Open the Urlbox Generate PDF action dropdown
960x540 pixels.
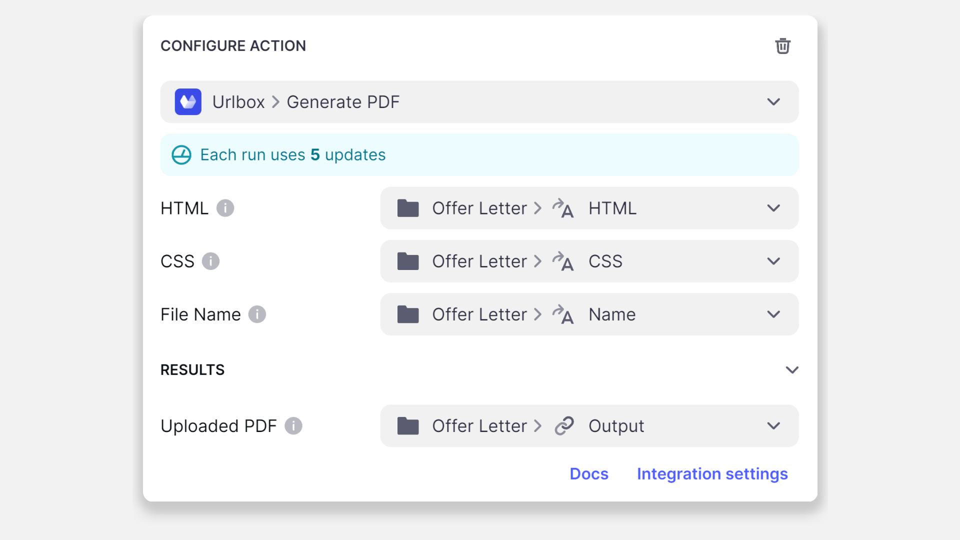coord(773,101)
